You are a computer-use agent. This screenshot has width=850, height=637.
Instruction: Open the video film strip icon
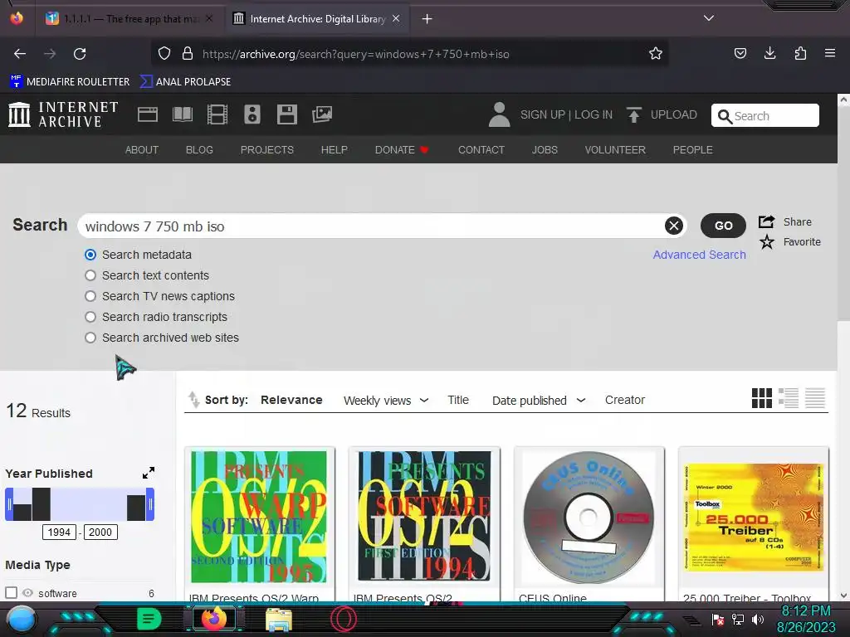click(x=217, y=114)
